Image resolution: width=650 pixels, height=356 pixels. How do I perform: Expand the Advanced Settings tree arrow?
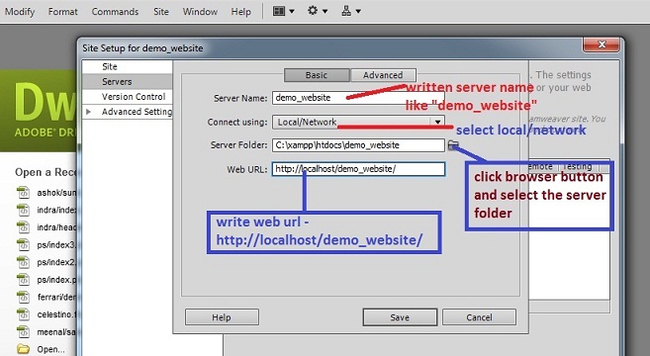(88, 112)
